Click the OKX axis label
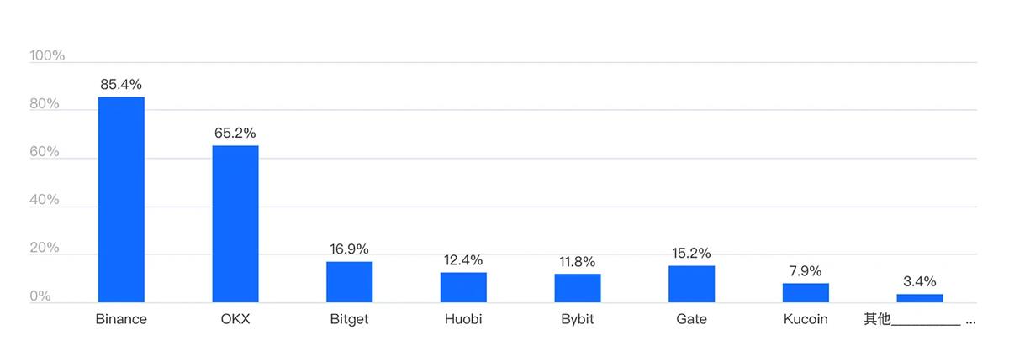 pos(235,319)
